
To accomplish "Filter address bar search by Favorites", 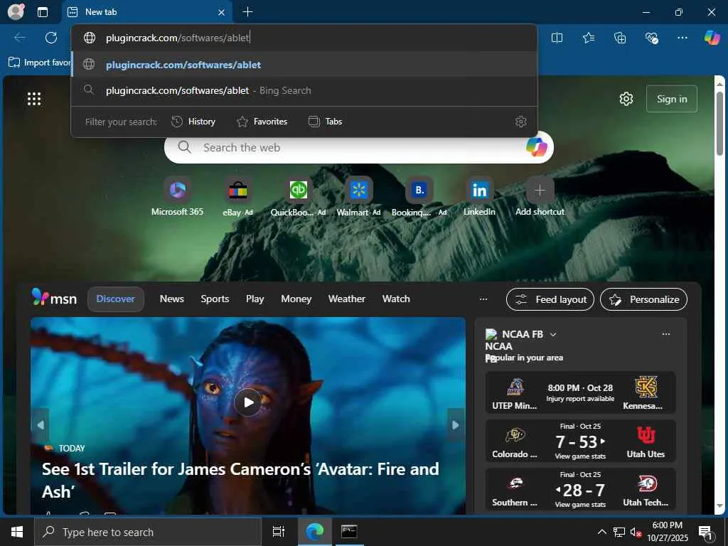I will [262, 122].
